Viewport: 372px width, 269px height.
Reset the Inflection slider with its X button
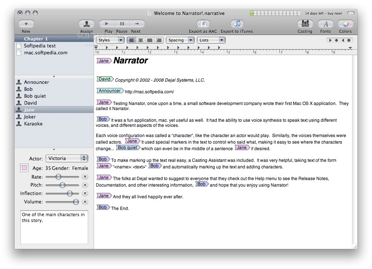(85, 193)
